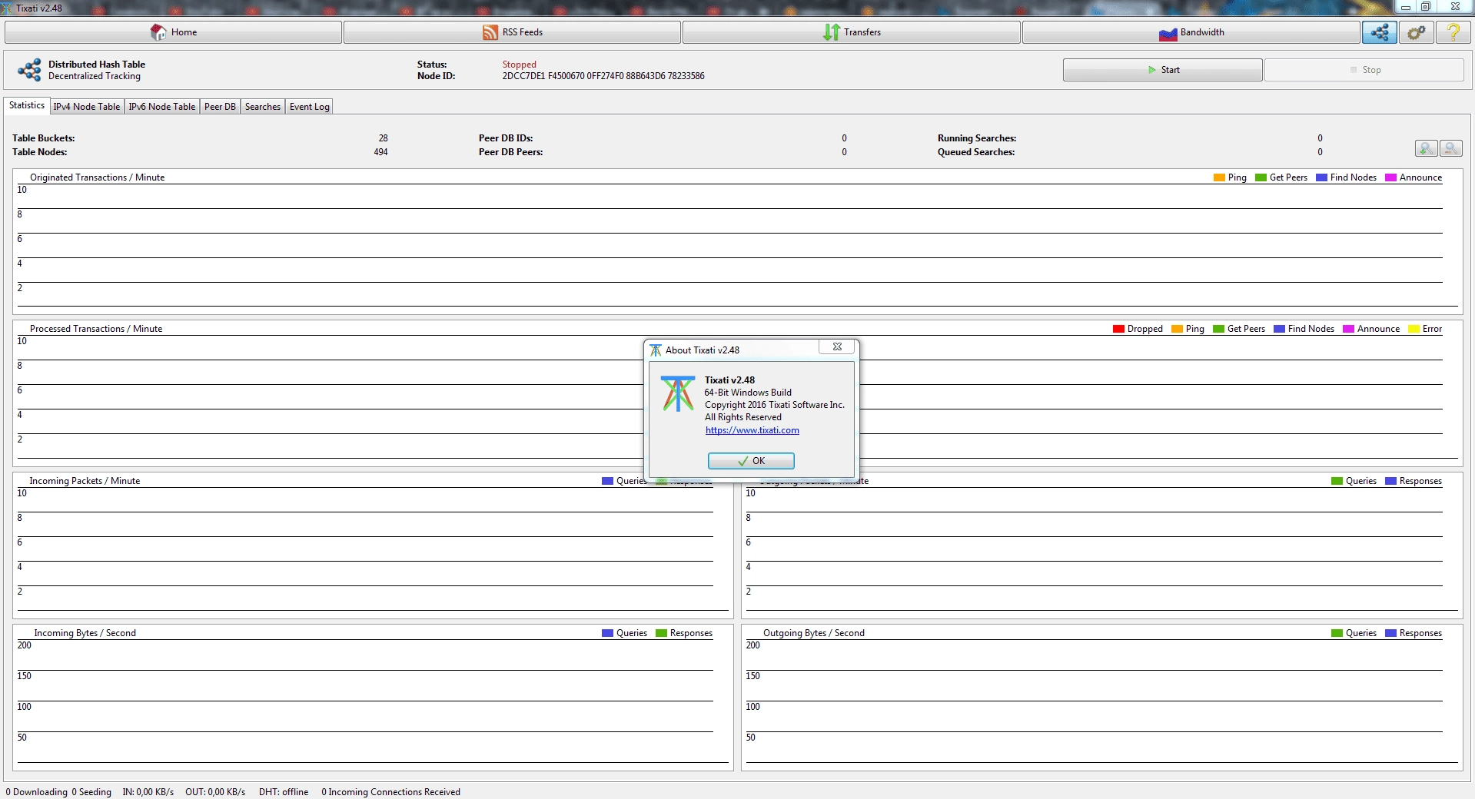Open the DHT network view icon
This screenshot has width=1475, height=799.
click(x=1380, y=32)
